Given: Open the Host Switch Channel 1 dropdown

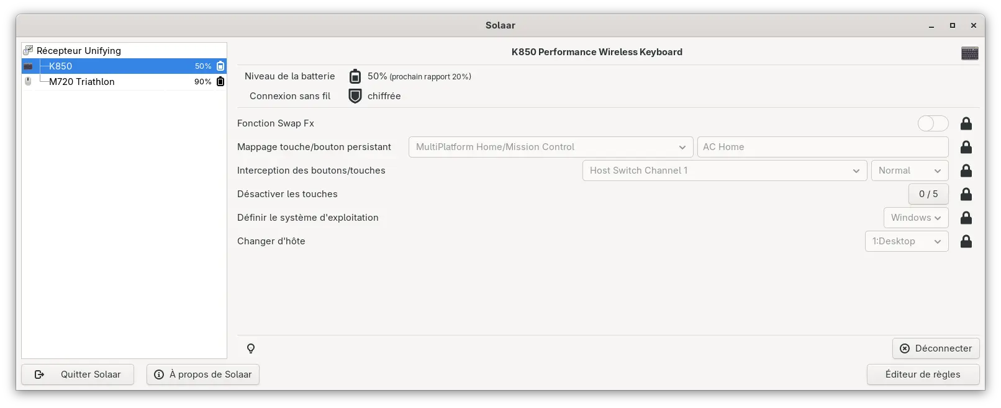Looking at the screenshot, I should (x=725, y=171).
